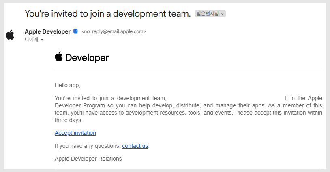The image size is (330, 172).
Task: Click the If you have any questions text
Action: (88, 146)
